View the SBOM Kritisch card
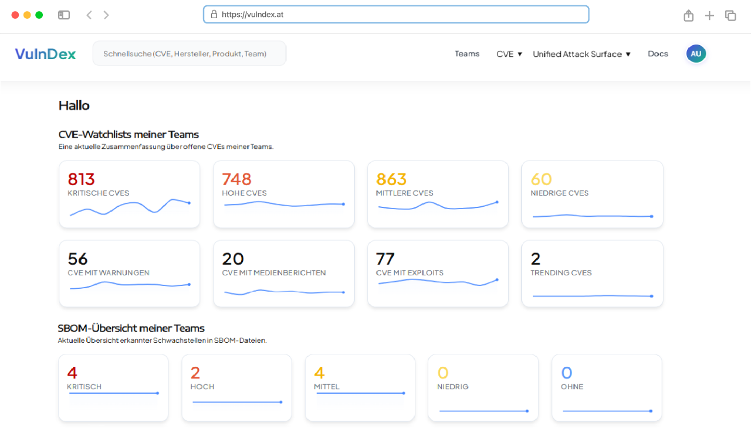The width and height of the screenshot is (751, 440). [113, 387]
